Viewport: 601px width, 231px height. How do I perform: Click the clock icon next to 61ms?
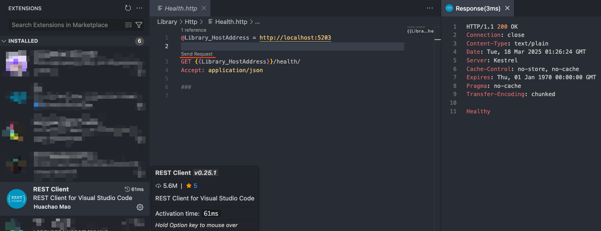[127, 189]
